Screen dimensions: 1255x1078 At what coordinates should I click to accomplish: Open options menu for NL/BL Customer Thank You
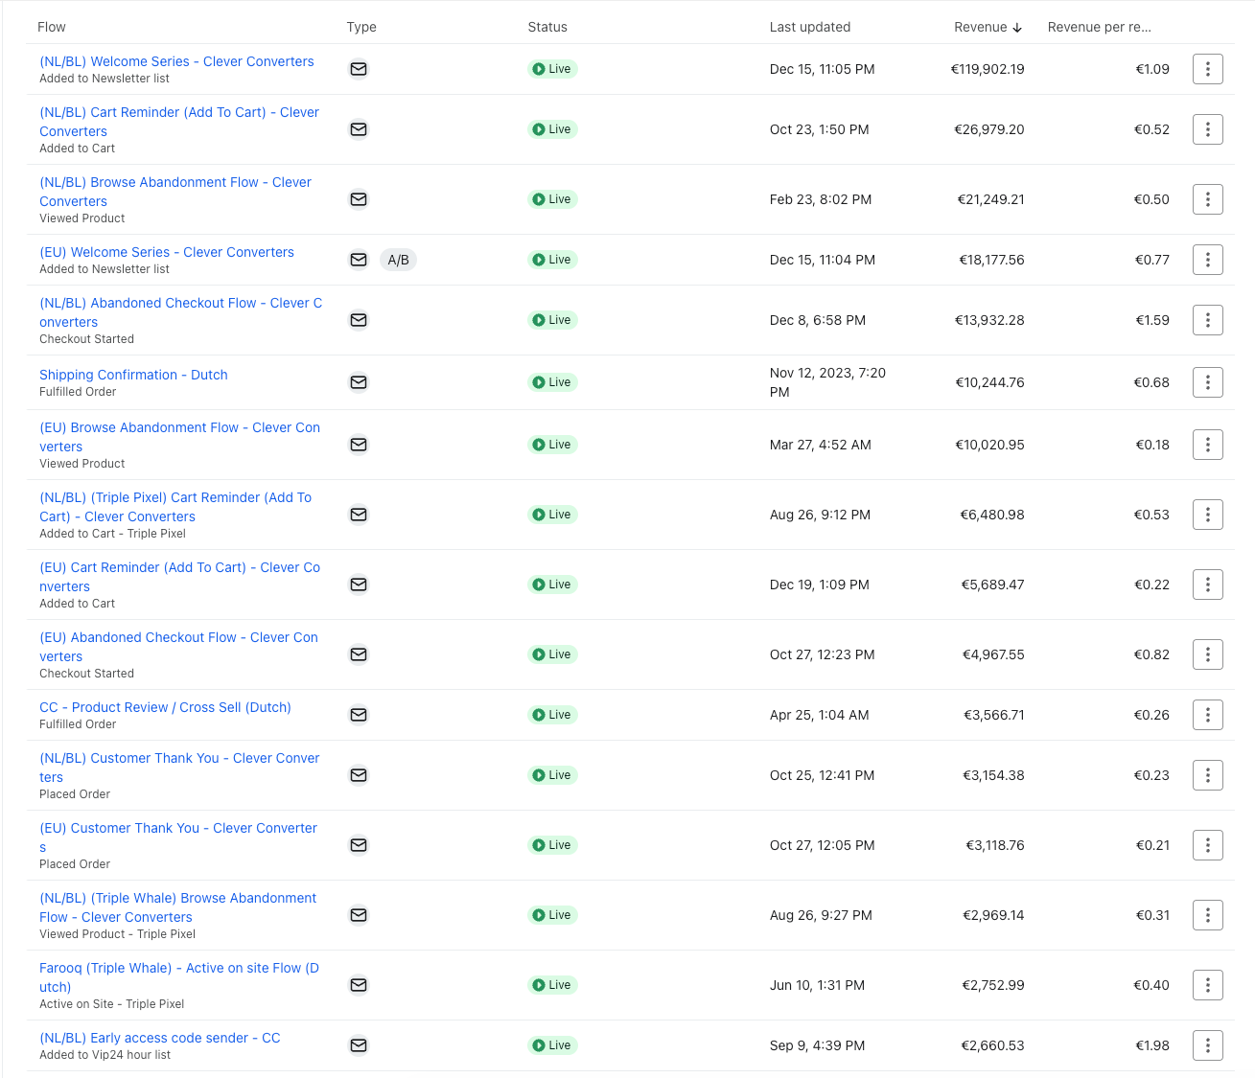click(x=1208, y=775)
